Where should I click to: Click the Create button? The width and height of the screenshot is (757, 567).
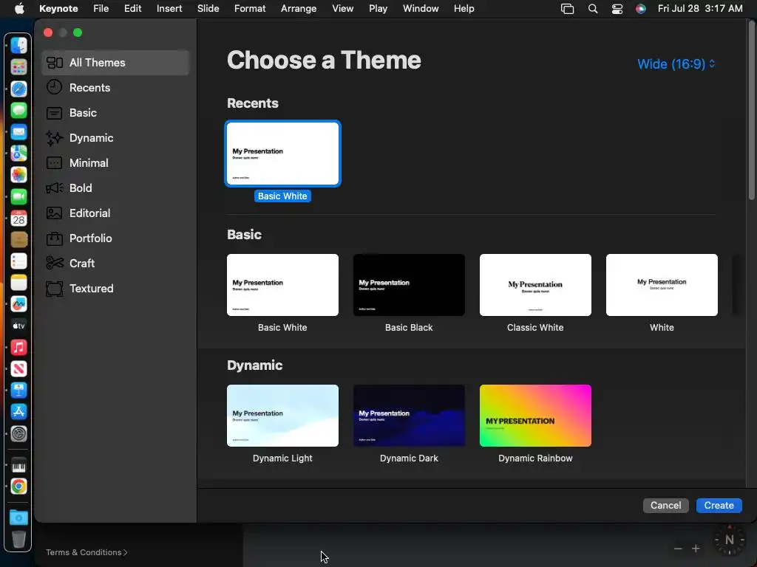tap(719, 505)
